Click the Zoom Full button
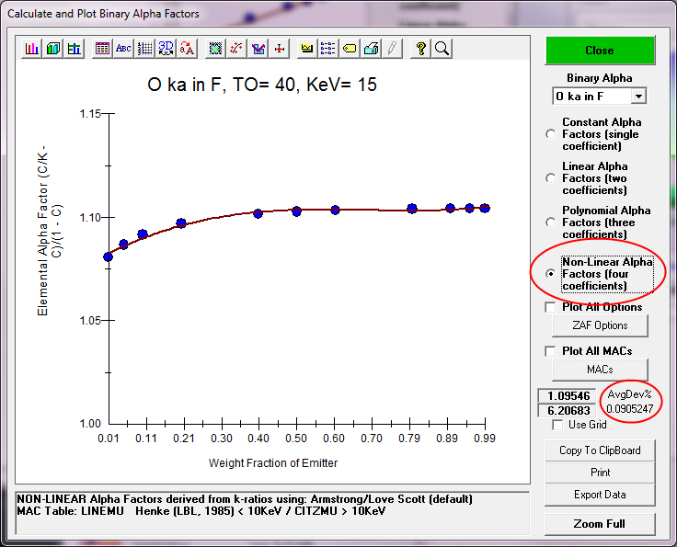The height and width of the screenshot is (547, 677). coord(600,524)
